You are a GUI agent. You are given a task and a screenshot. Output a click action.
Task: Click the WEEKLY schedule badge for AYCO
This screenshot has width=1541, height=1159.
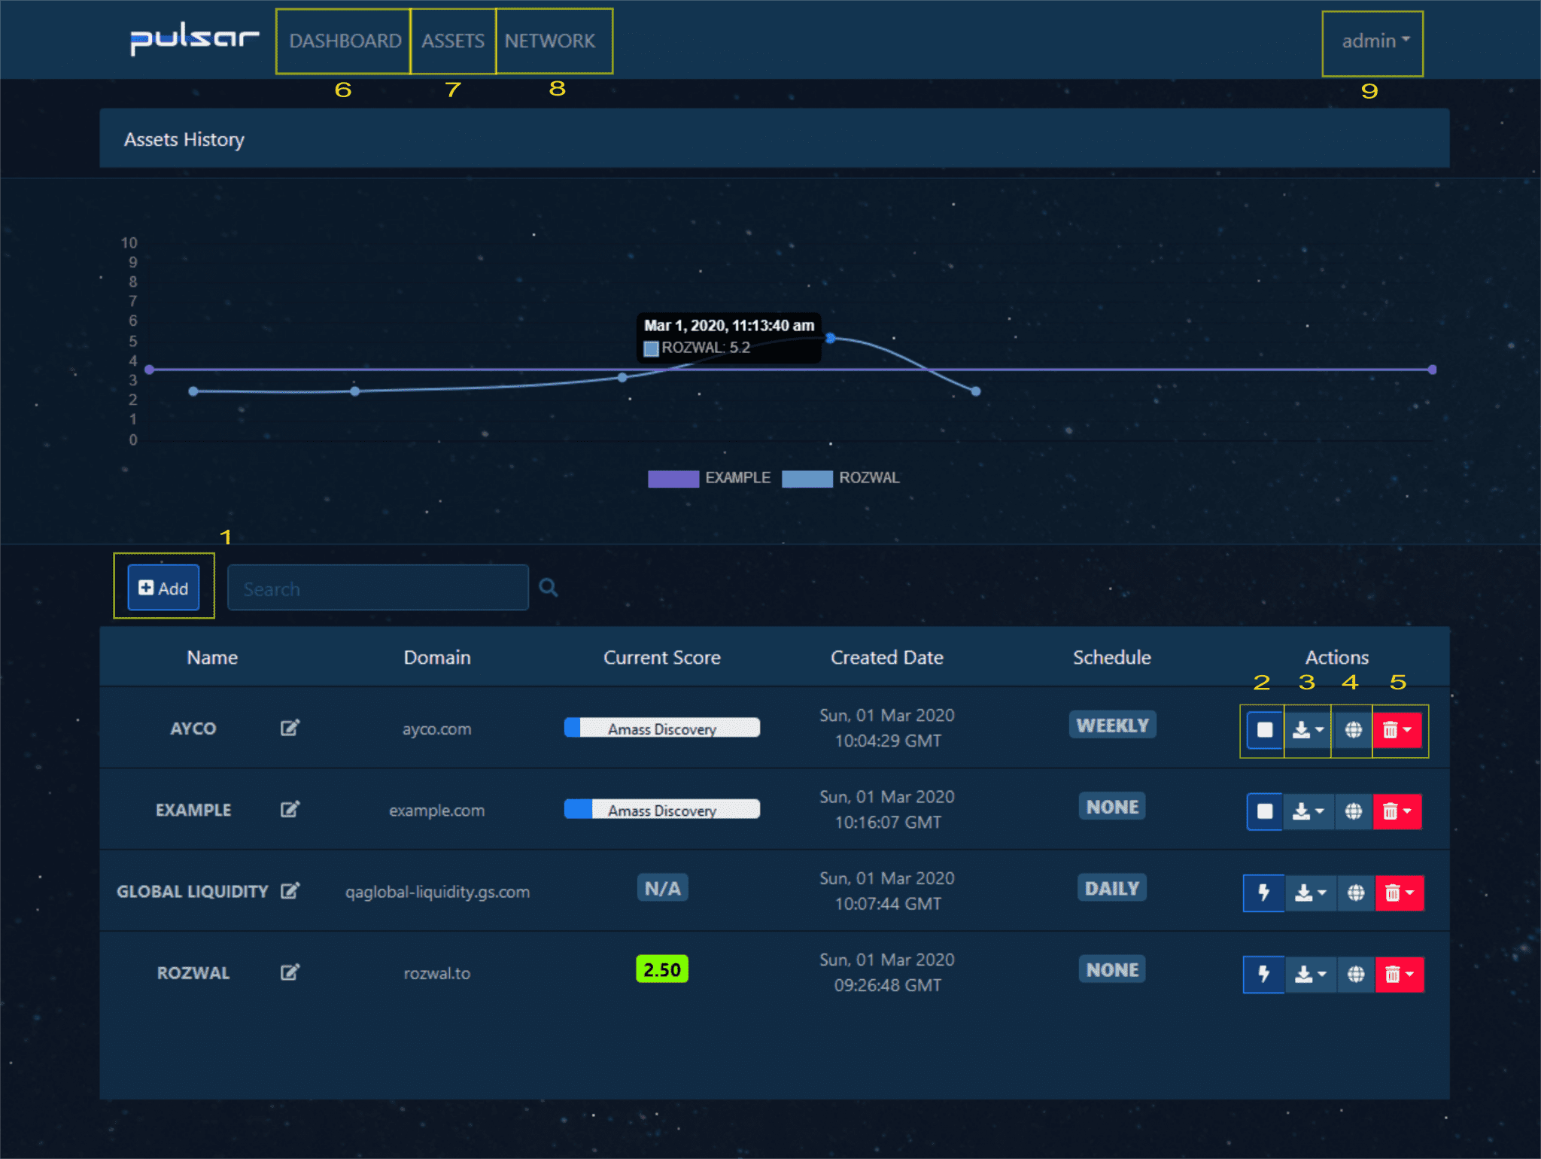tap(1112, 725)
